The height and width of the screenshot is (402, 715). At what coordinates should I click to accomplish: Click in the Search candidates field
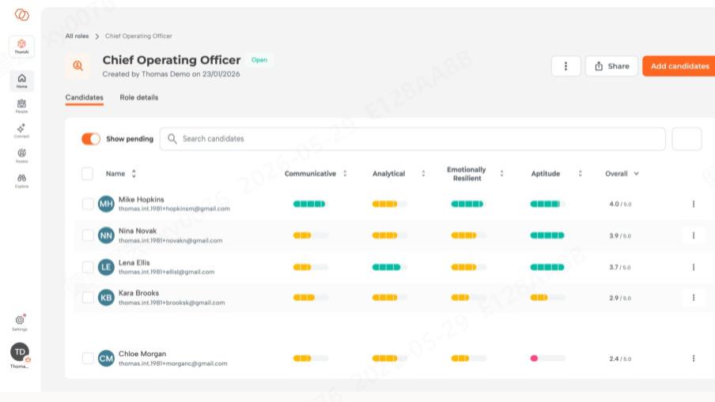click(x=412, y=139)
